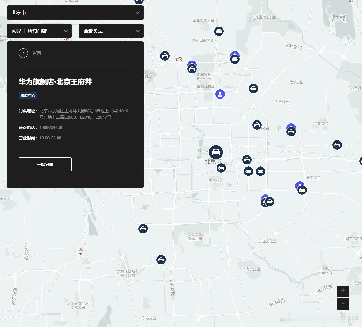Click the 一键导航 navigation button
This screenshot has width=362, height=327.
45,164
